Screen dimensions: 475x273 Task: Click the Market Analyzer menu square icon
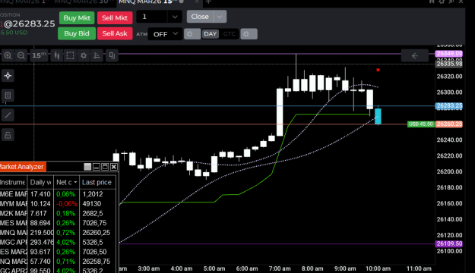click(x=87, y=167)
